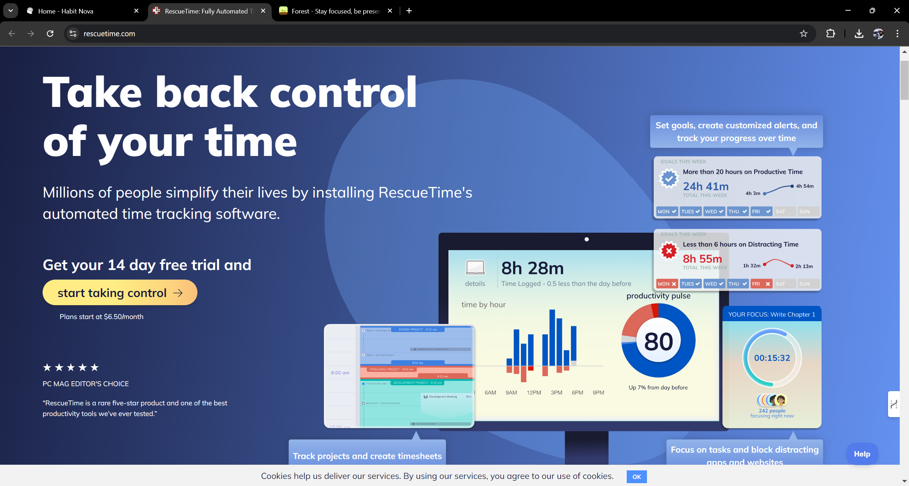Click the red X badge on Distracting Time goal
This screenshot has width=909, height=486.
coord(669,251)
